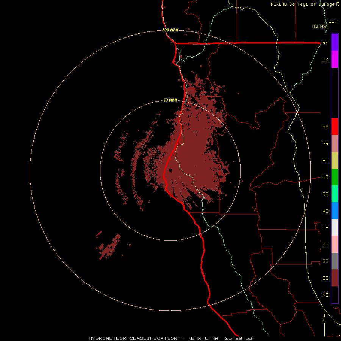Click the IC light pink legend swatch

335,244
